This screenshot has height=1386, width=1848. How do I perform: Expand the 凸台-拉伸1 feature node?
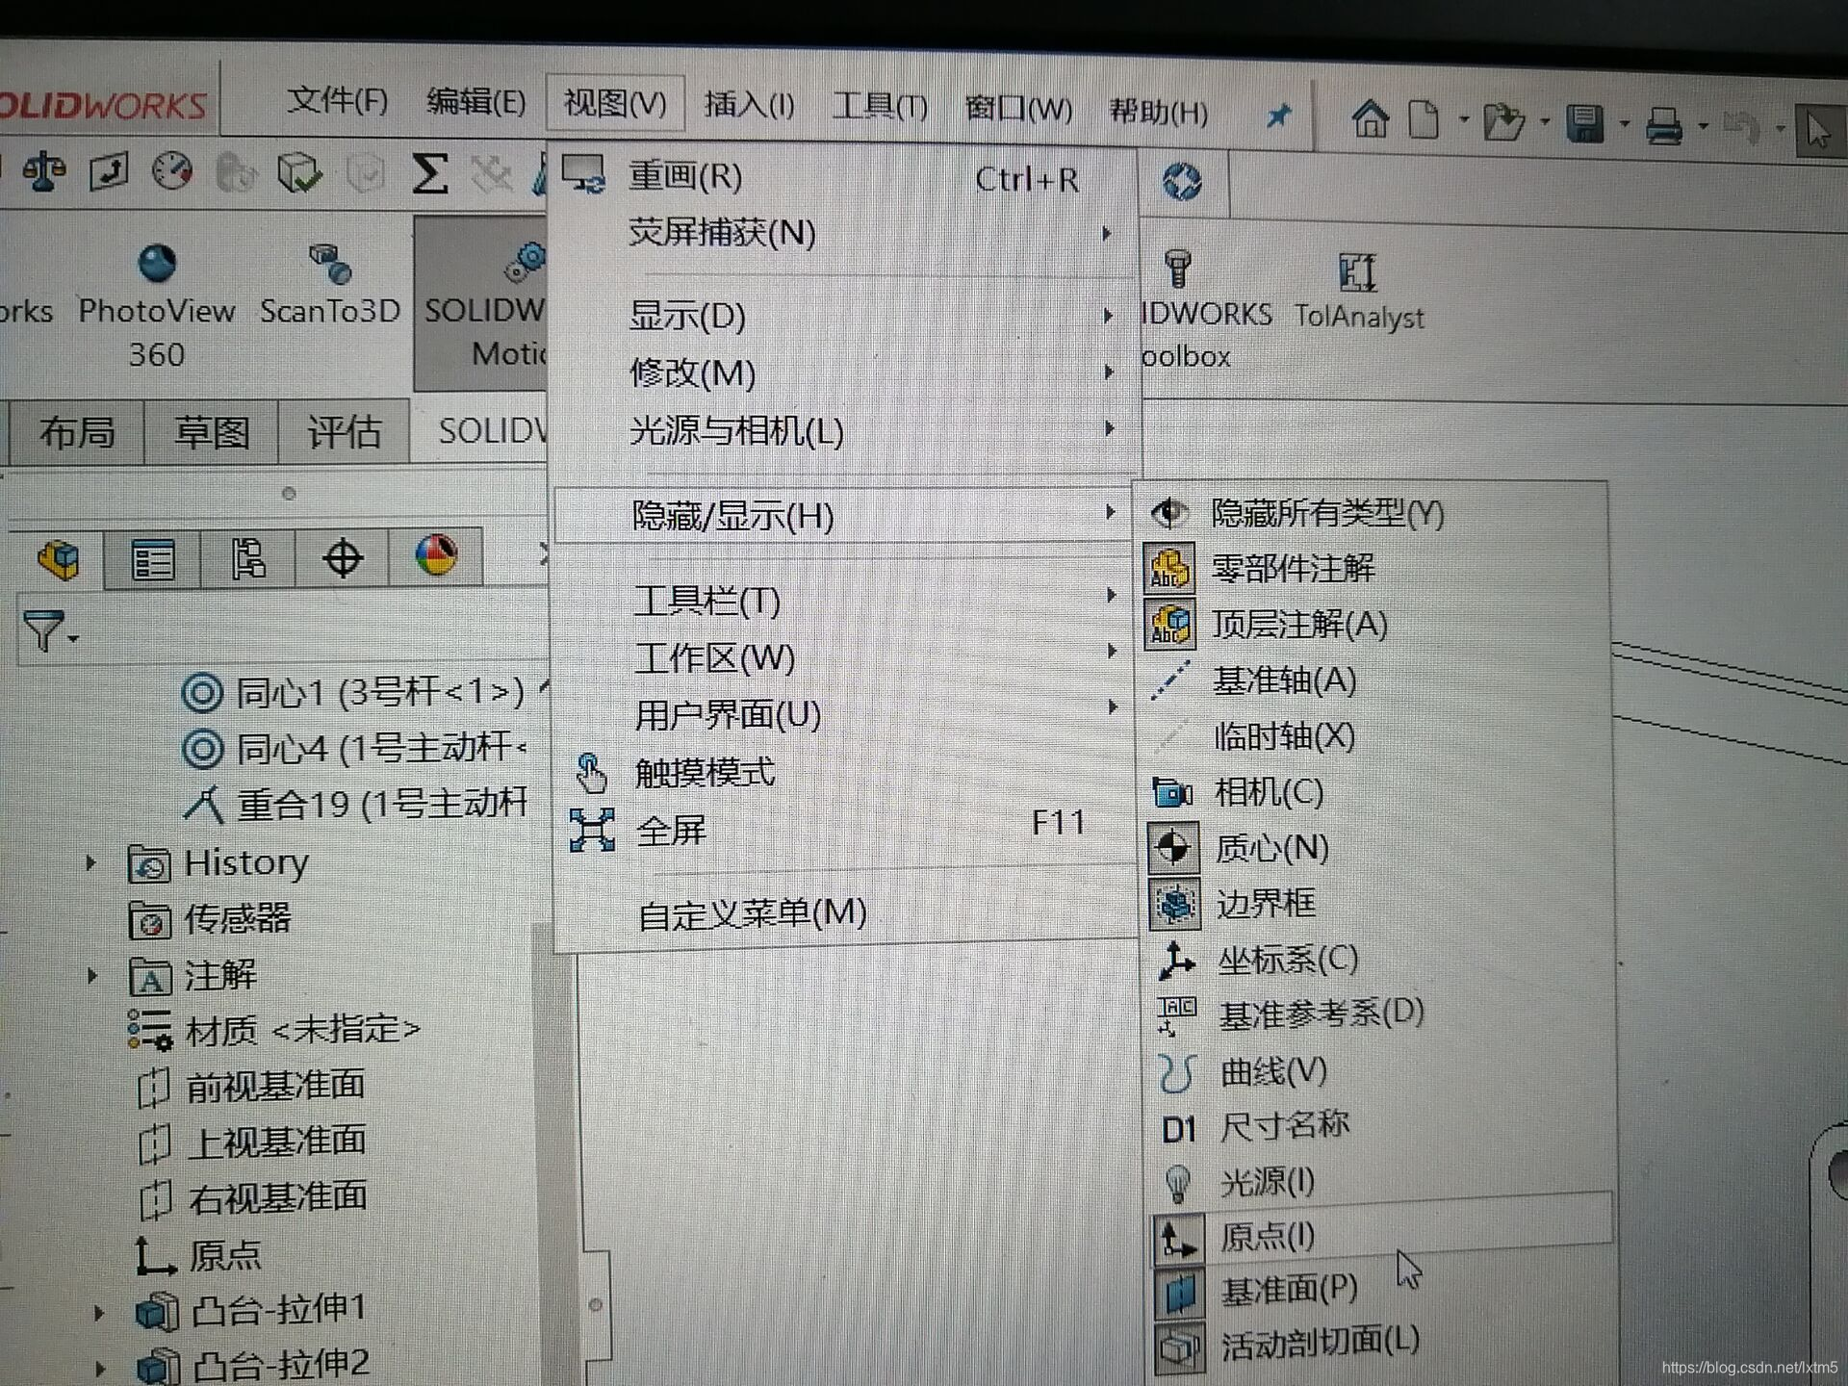(98, 1312)
